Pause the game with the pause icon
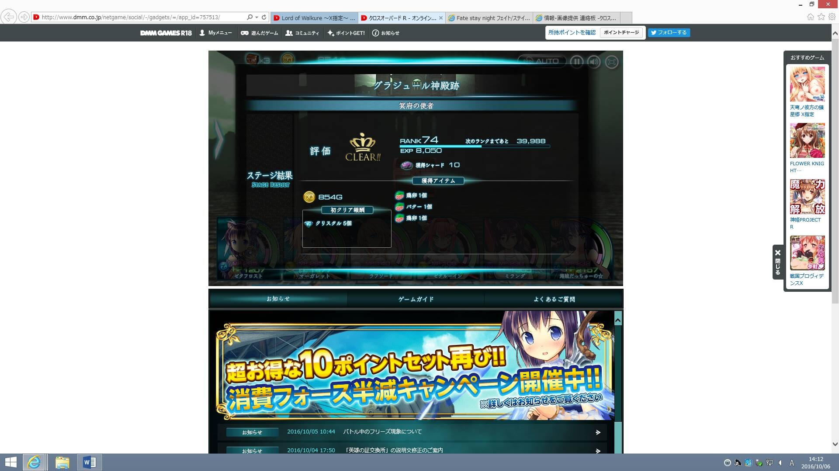The height and width of the screenshot is (471, 839). 576,61
